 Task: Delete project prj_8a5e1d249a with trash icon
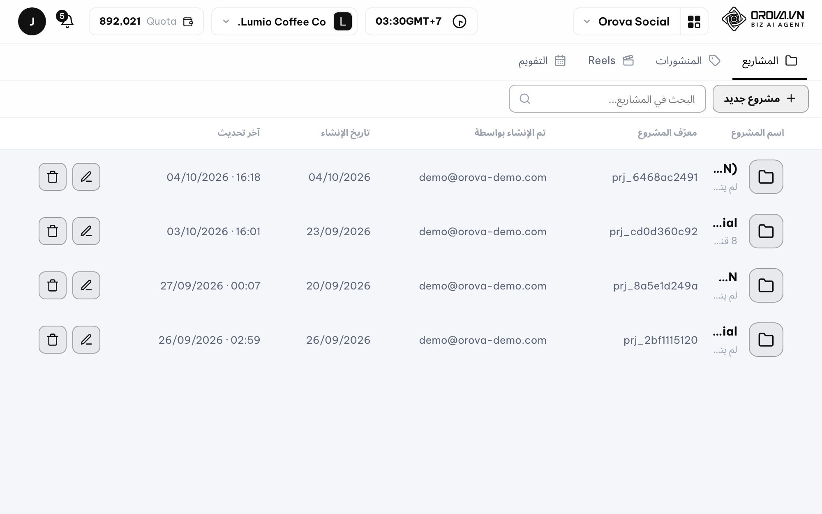(53, 285)
